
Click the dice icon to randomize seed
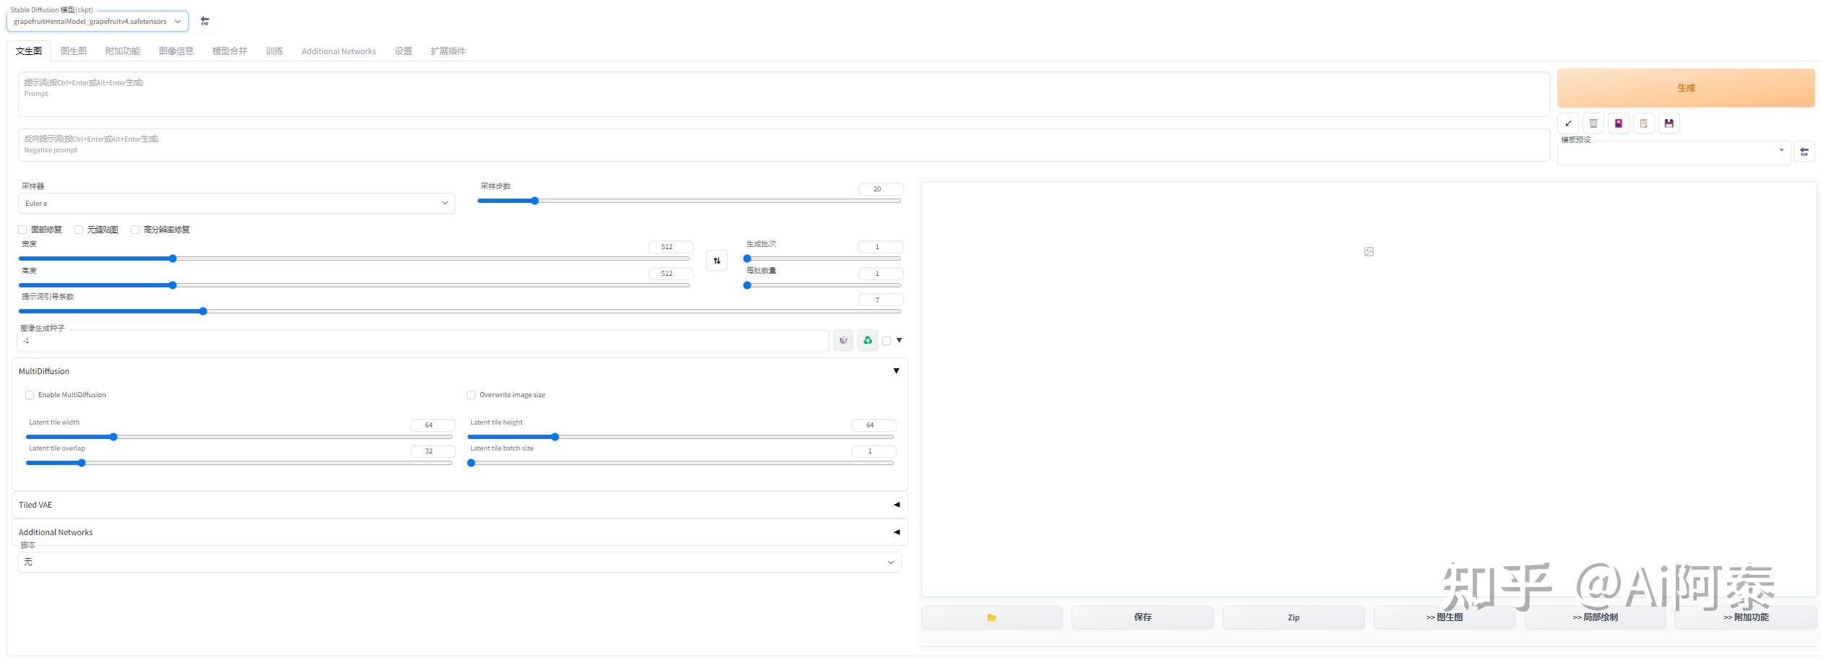(843, 340)
